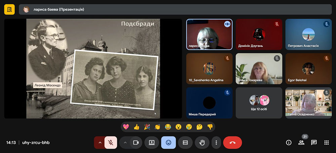
Task: Open the chat messages panel
Action: coord(314,142)
